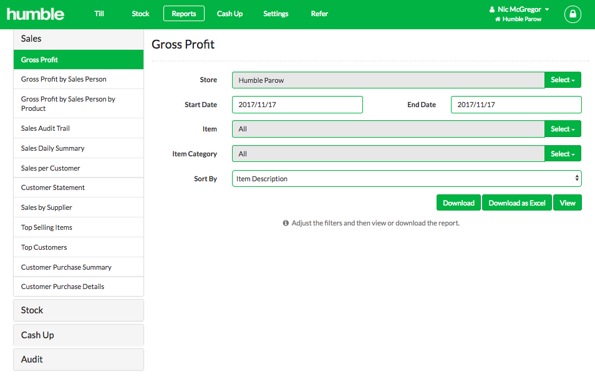The width and height of the screenshot is (595, 380).
Task: Click the Item label
Action: pyautogui.click(x=210, y=129)
